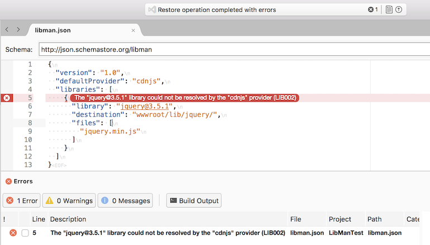Toggle the 0 Messages filter
The width and height of the screenshot is (430, 245).
[125, 200]
